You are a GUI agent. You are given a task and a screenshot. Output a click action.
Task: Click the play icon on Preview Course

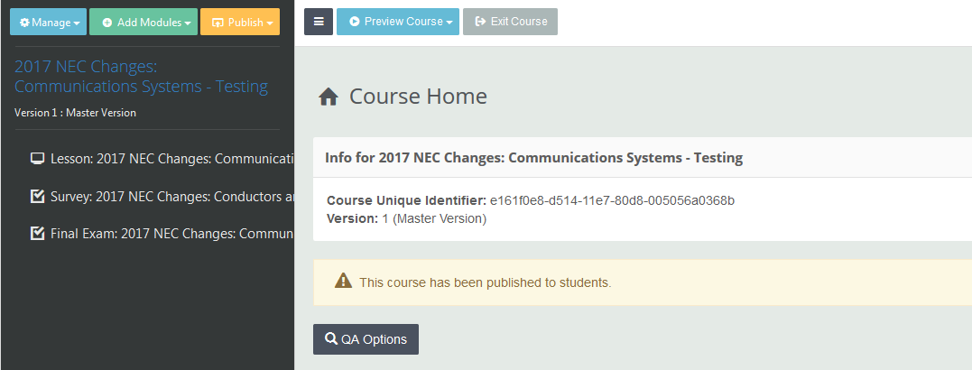click(355, 22)
